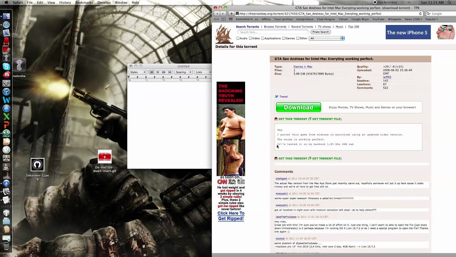Launch Microsoft Excel from the Dock
Image resolution: width=456 pixels, height=257 pixels.
pyautogui.click(x=6, y=117)
